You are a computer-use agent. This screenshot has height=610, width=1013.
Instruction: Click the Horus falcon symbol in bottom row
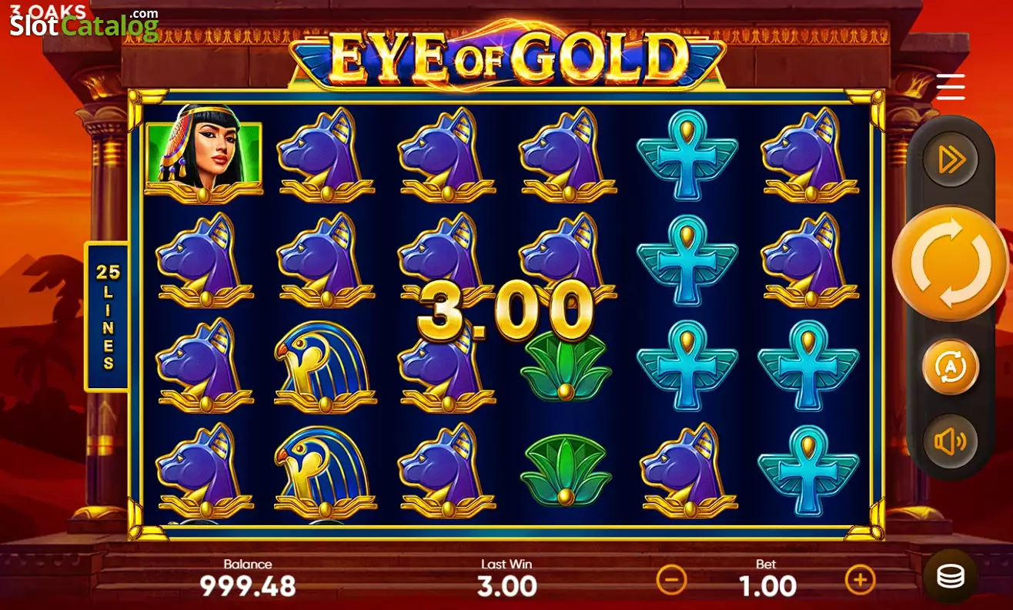point(325,470)
